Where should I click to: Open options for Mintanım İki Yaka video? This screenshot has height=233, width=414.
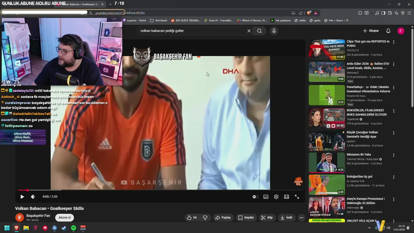[394, 155]
